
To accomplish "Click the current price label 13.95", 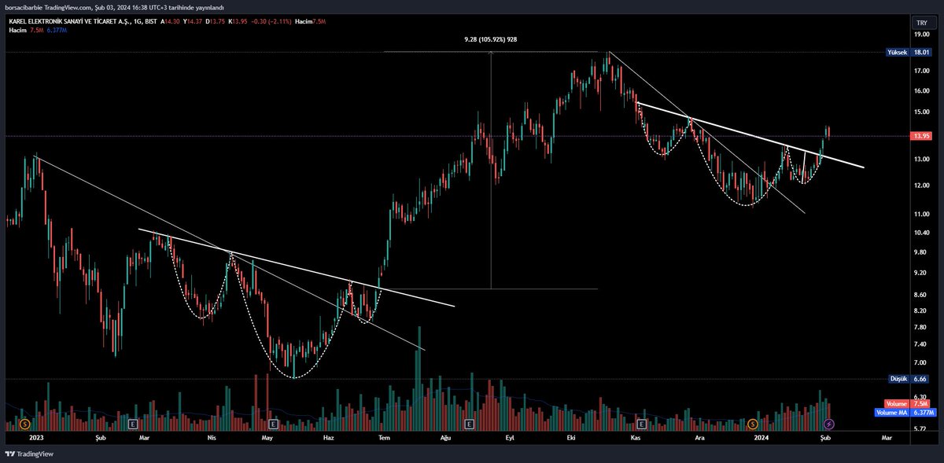I will tap(921, 136).
